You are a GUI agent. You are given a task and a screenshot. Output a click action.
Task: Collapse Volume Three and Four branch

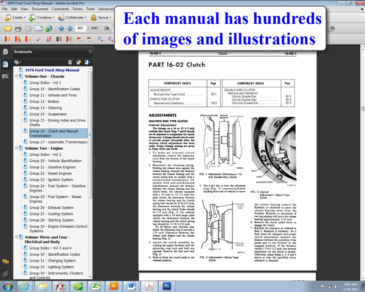tap(16, 237)
